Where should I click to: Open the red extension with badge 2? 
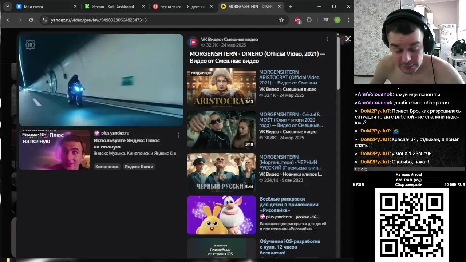point(297,20)
